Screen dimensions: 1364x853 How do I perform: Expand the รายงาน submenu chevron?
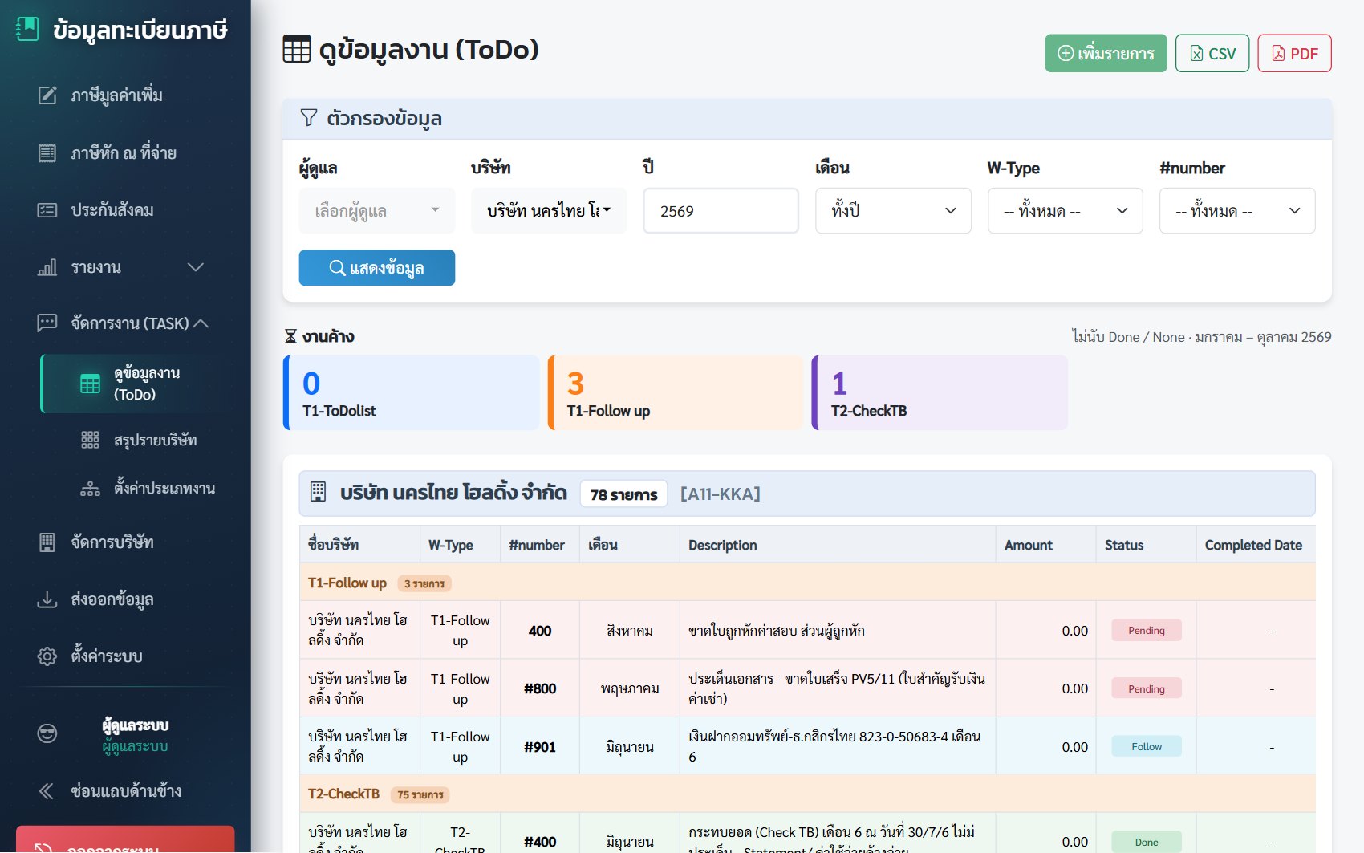point(196,267)
